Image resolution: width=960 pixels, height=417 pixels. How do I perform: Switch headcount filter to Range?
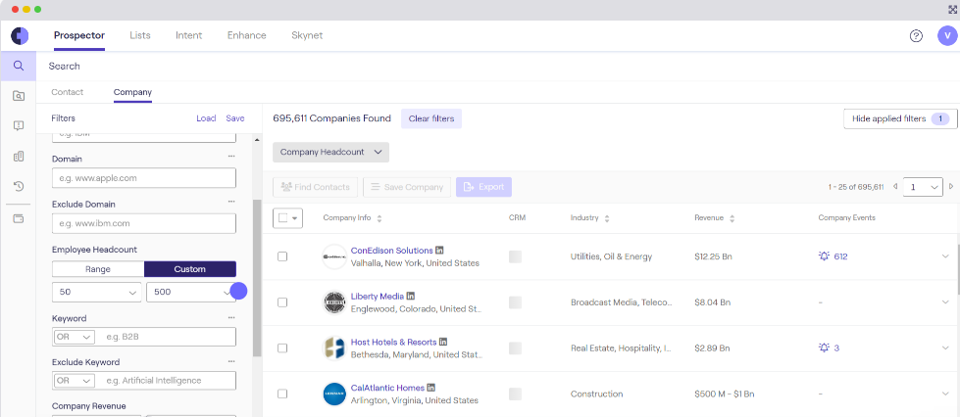click(x=98, y=269)
